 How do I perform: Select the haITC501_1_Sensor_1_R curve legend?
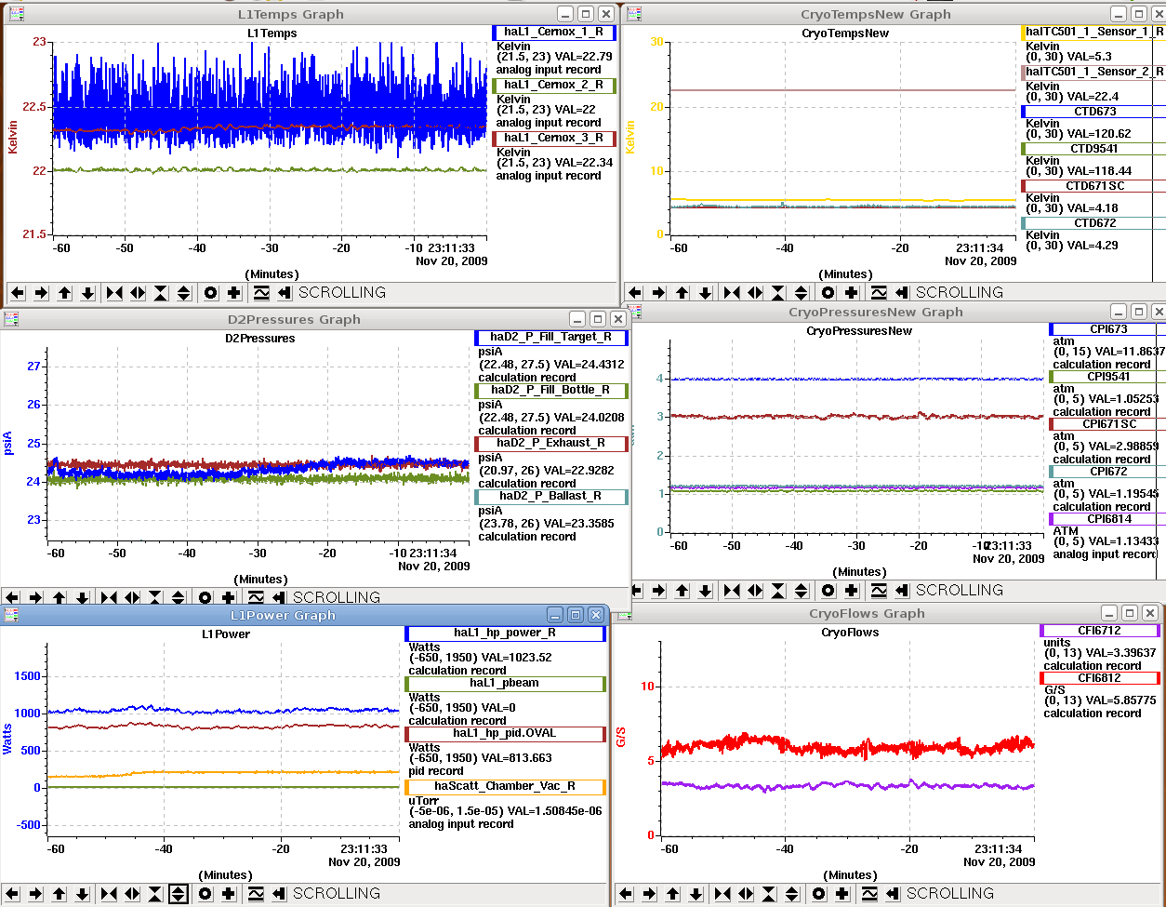coord(1093,32)
